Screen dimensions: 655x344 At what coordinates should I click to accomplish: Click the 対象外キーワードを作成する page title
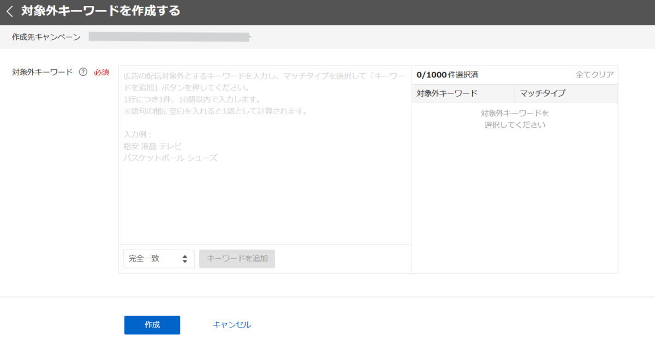pos(100,11)
